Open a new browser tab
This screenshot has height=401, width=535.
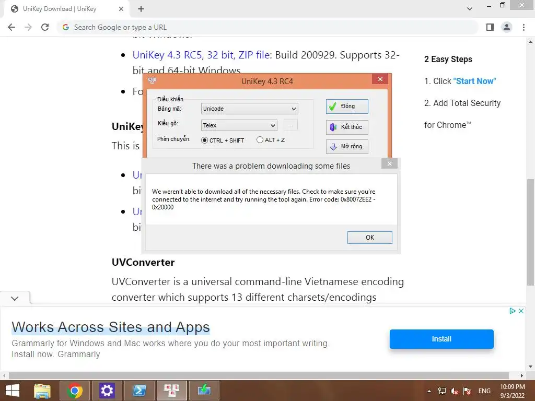pyautogui.click(x=141, y=9)
